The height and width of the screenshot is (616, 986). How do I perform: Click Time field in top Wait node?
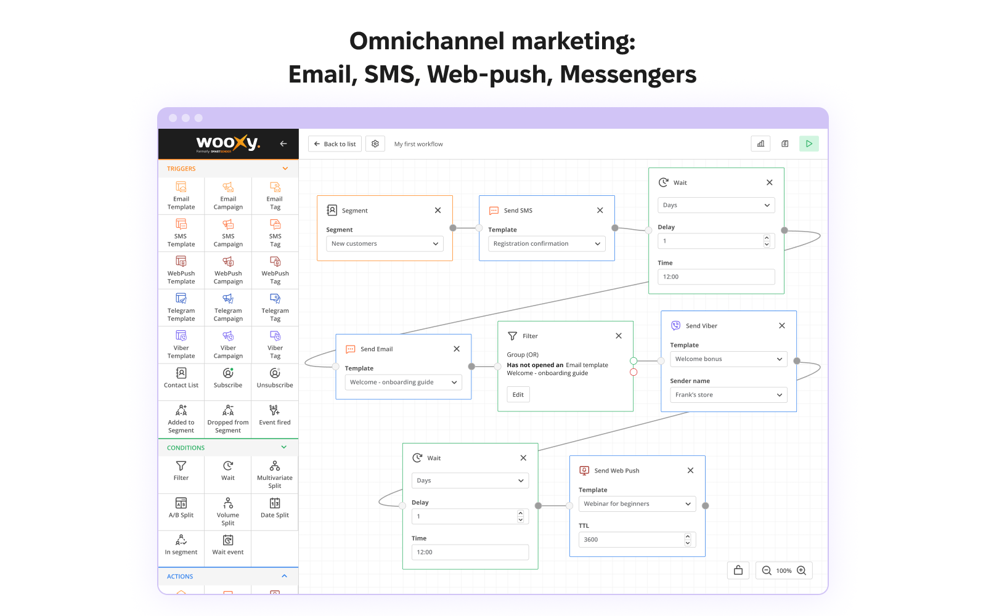coord(716,277)
